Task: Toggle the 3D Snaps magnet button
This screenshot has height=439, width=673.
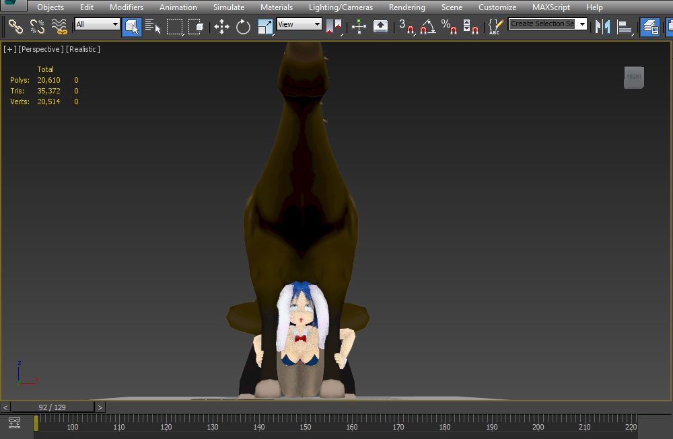Action: click(x=406, y=27)
